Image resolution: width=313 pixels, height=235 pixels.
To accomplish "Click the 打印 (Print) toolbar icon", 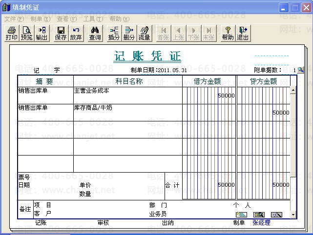I will coord(11,33).
